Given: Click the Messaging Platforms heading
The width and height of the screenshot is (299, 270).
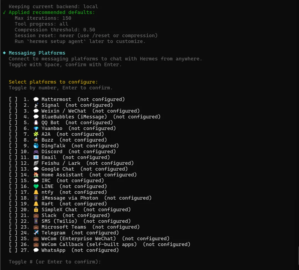Looking at the screenshot, I should [37, 53].
